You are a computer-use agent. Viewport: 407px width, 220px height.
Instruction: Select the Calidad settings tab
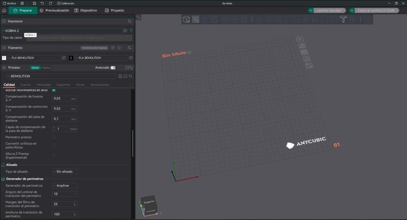(x=9, y=85)
